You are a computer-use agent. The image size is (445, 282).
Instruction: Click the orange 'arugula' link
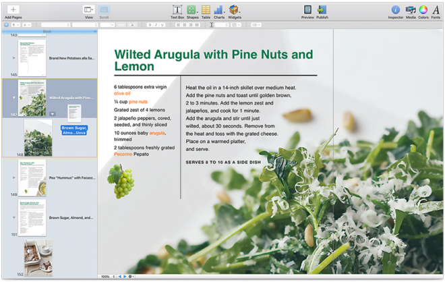157,133
